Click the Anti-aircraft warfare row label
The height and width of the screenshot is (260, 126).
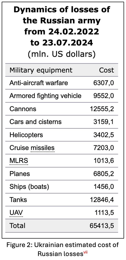pyautogui.click(x=38, y=83)
